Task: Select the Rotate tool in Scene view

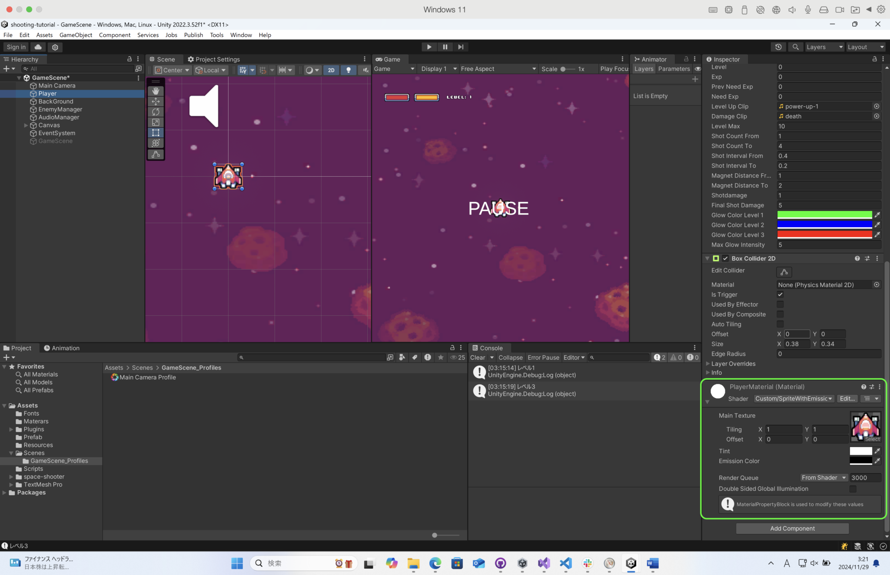Action: tap(156, 112)
